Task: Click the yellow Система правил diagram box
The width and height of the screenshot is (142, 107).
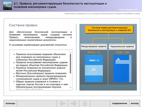Action: point(109,29)
